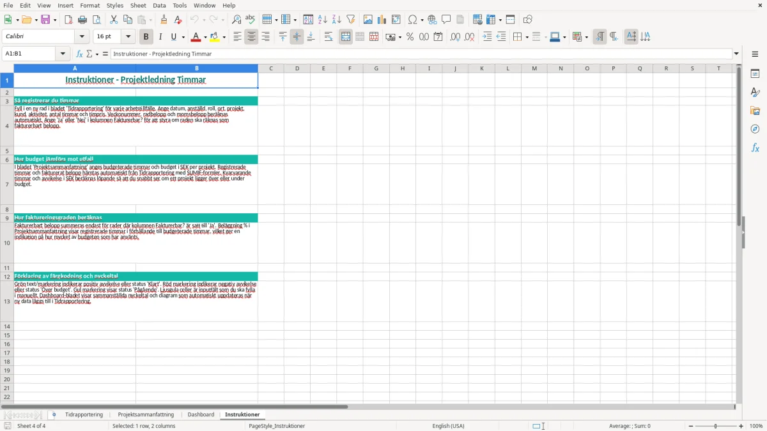Click the Clear Direct Formatting icon
The height and width of the screenshot is (431, 767).
pyautogui.click(x=178, y=20)
